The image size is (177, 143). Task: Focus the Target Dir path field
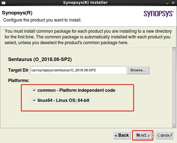[x=78, y=70]
